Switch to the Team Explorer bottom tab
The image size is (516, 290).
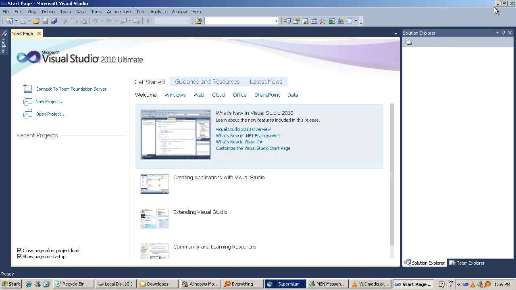467,263
